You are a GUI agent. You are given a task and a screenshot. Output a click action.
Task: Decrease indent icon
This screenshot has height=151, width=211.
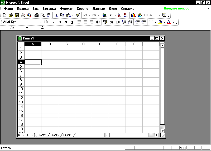click(x=137, y=22)
